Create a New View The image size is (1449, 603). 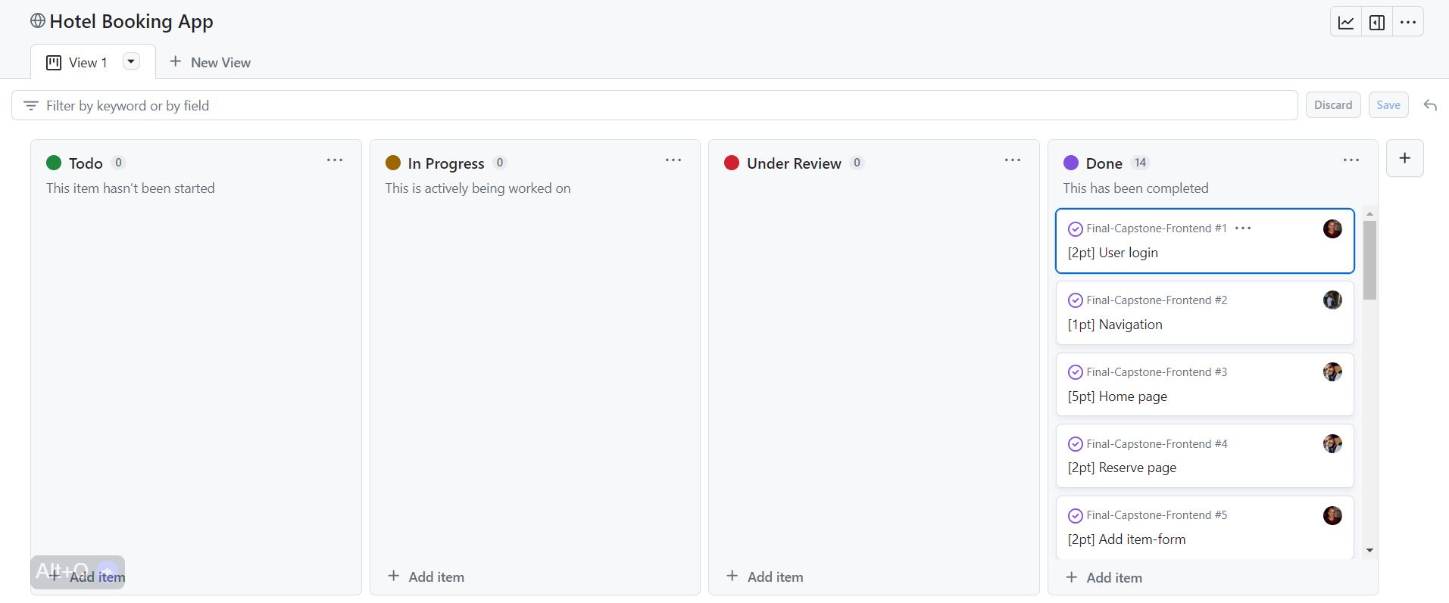click(210, 62)
